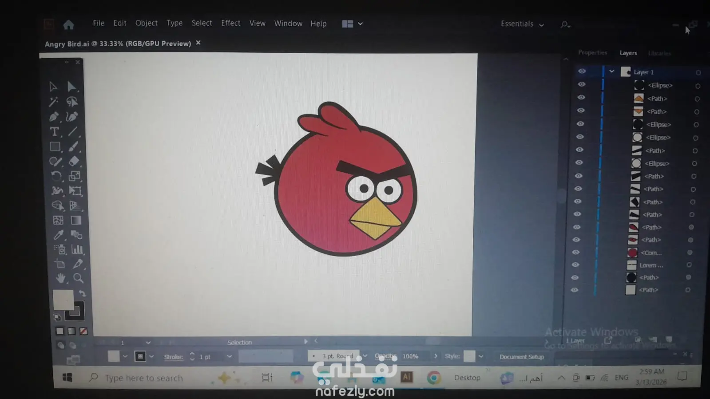
Task: Click the Style swatch in control bar
Action: pos(469,356)
